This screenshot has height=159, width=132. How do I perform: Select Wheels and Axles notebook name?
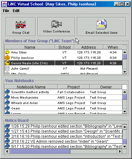[x=24, y=103]
